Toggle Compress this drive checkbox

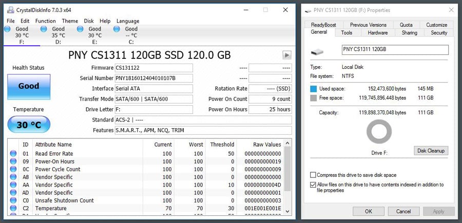(313, 175)
